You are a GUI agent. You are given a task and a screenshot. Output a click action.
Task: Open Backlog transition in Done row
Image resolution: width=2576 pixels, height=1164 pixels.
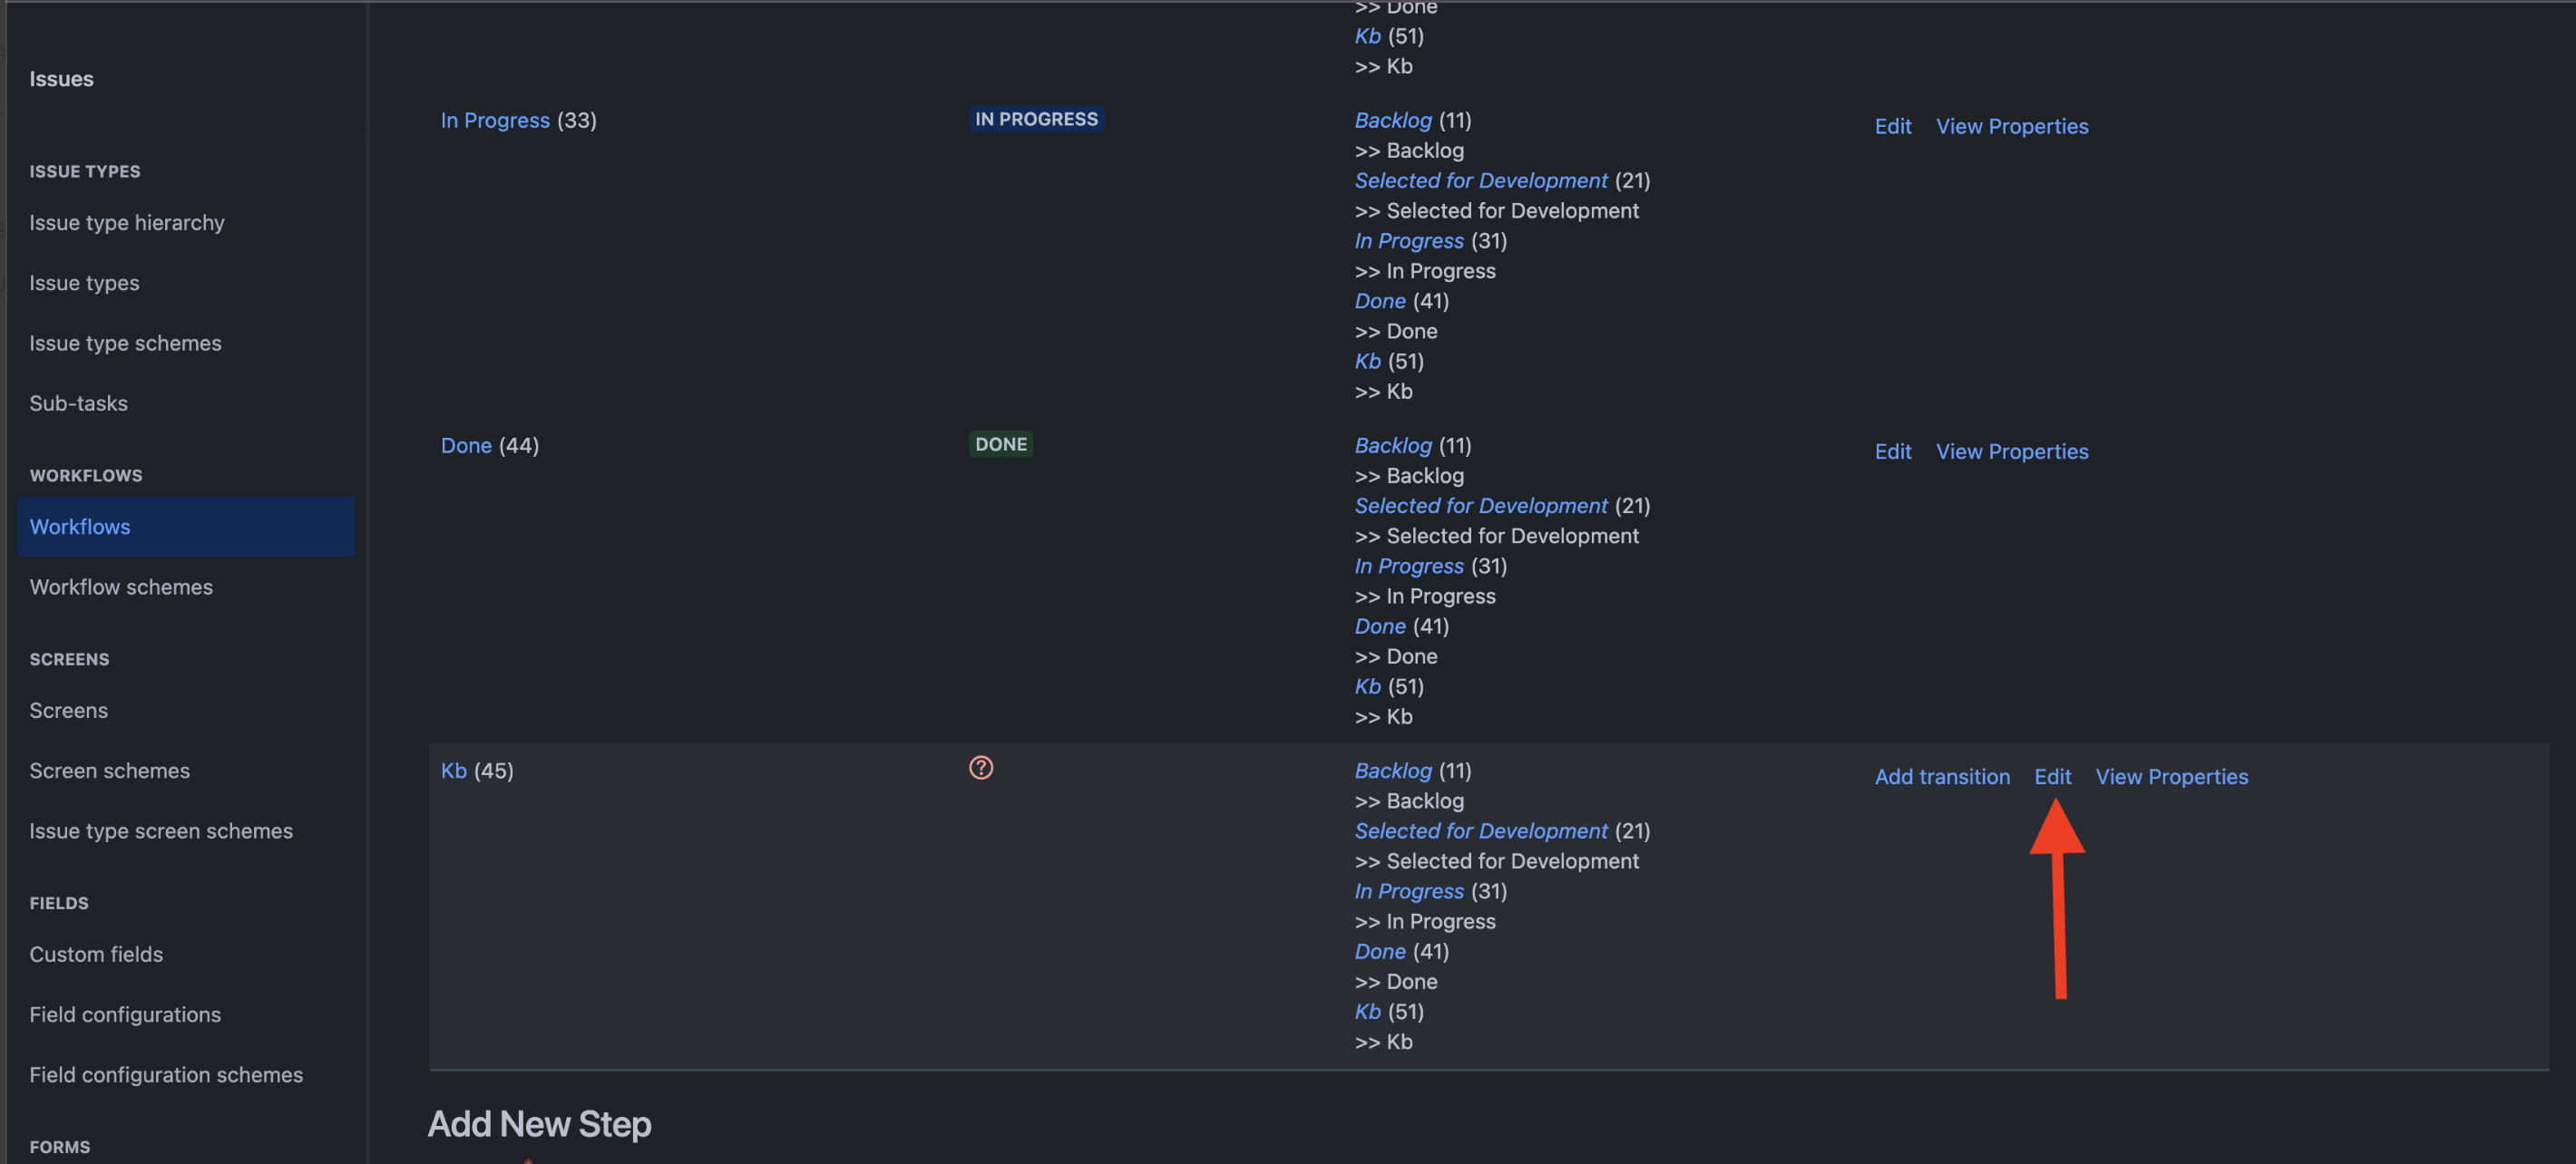click(1392, 446)
